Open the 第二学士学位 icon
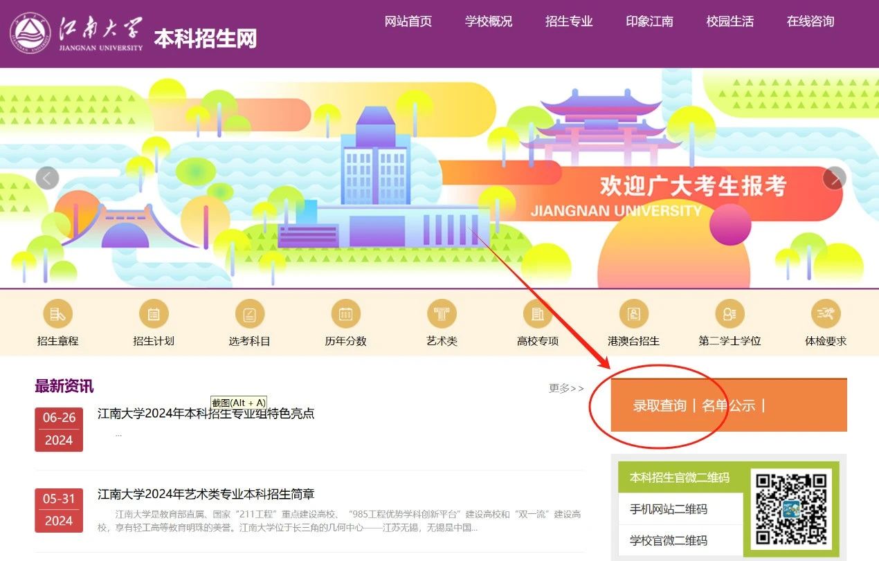The width and height of the screenshot is (879, 561). point(730,314)
